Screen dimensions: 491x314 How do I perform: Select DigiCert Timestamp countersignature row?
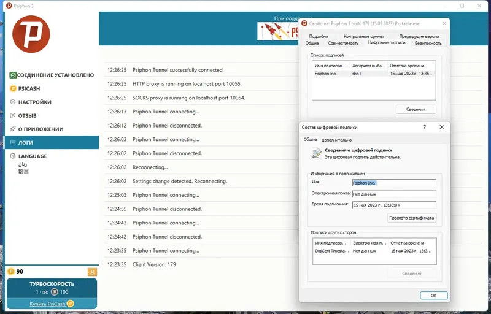pos(374,251)
